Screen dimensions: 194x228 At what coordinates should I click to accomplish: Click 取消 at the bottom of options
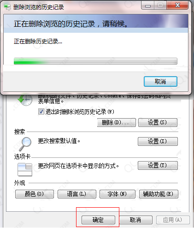(x=135, y=220)
